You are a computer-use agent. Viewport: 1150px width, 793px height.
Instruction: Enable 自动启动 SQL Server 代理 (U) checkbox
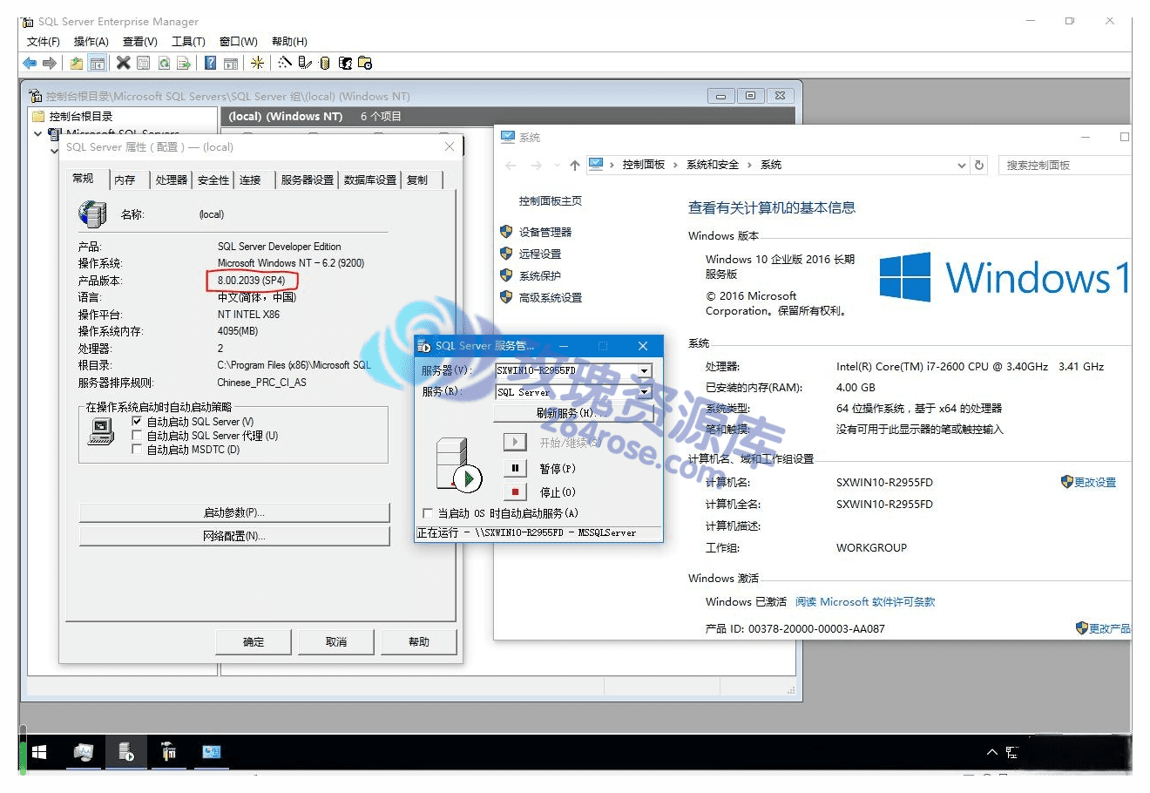point(136,435)
